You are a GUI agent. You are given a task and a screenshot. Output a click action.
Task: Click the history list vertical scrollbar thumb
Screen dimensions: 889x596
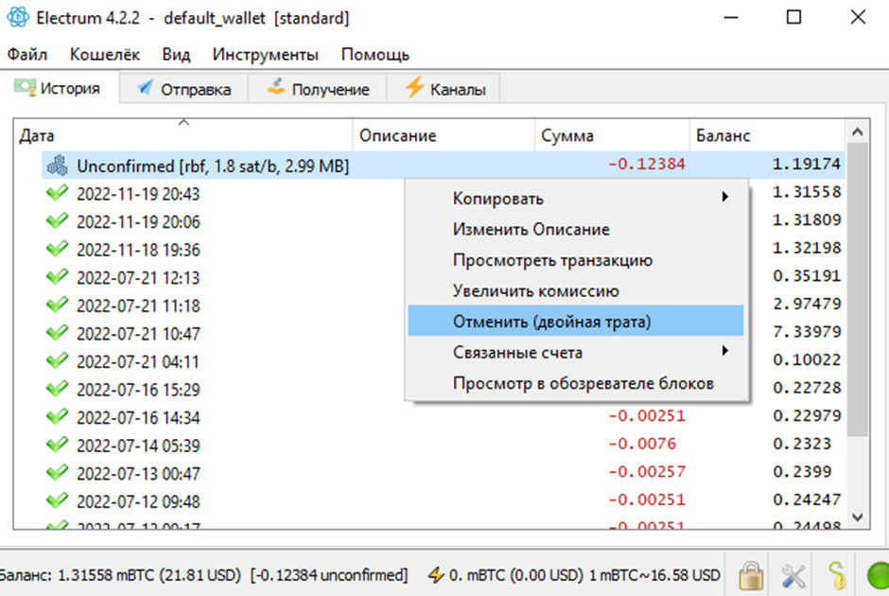[x=857, y=289]
